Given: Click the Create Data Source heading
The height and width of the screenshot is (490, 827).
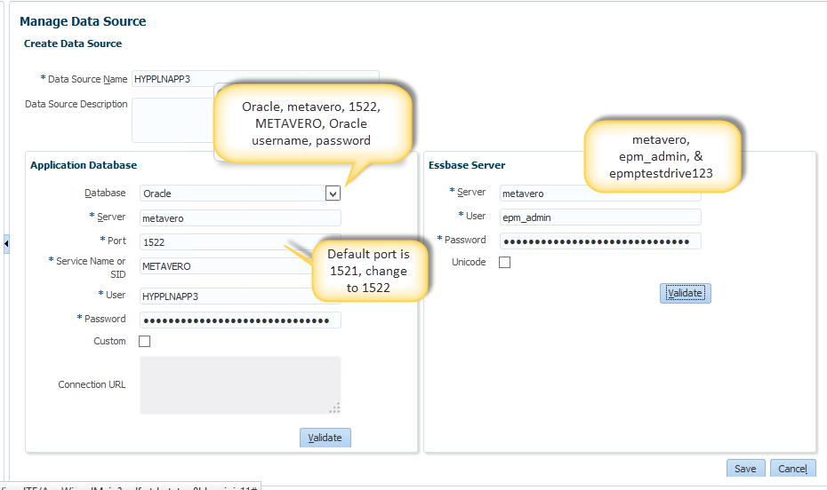Looking at the screenshot, I should click(73, 43).
